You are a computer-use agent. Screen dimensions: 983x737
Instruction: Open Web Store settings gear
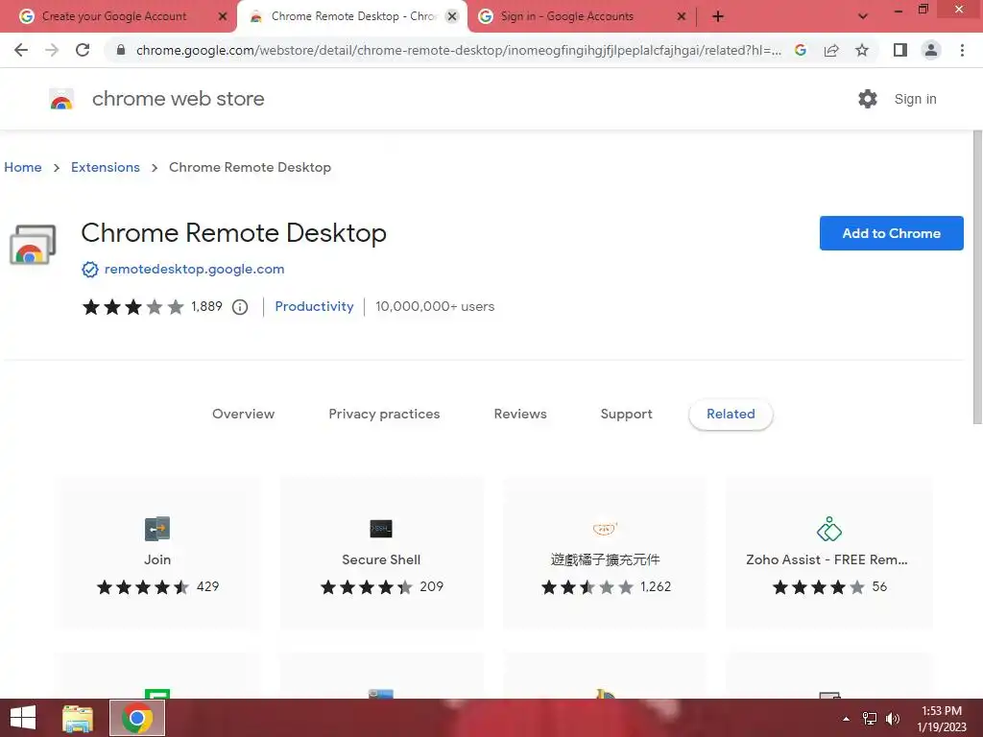(x=868, y=99)
